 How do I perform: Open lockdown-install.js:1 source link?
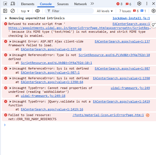tap(131, 18)
